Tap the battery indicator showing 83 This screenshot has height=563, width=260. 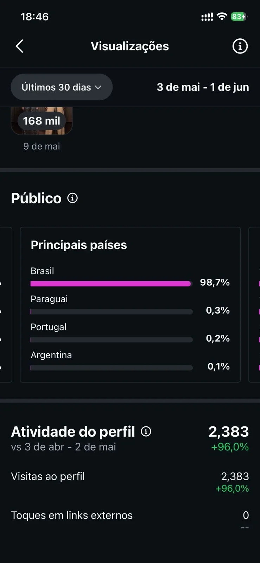tap(239, 17)
